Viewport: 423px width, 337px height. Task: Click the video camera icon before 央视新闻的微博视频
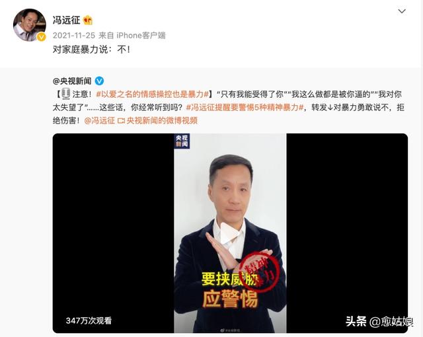point(121,121)
